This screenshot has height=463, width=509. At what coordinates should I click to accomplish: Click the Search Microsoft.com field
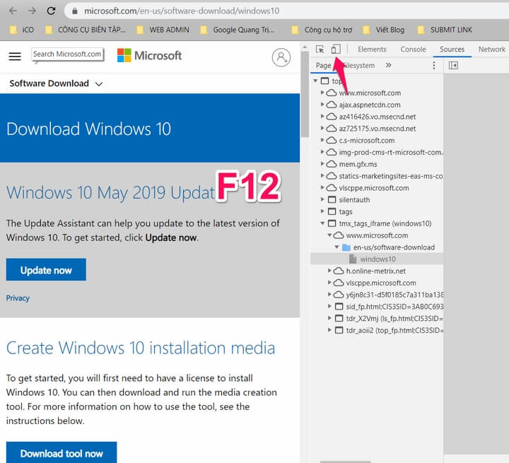pyautogui.click(x=68, y=54)
